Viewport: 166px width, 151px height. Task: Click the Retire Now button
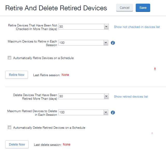pyautogui.click(x=17, y=75)
